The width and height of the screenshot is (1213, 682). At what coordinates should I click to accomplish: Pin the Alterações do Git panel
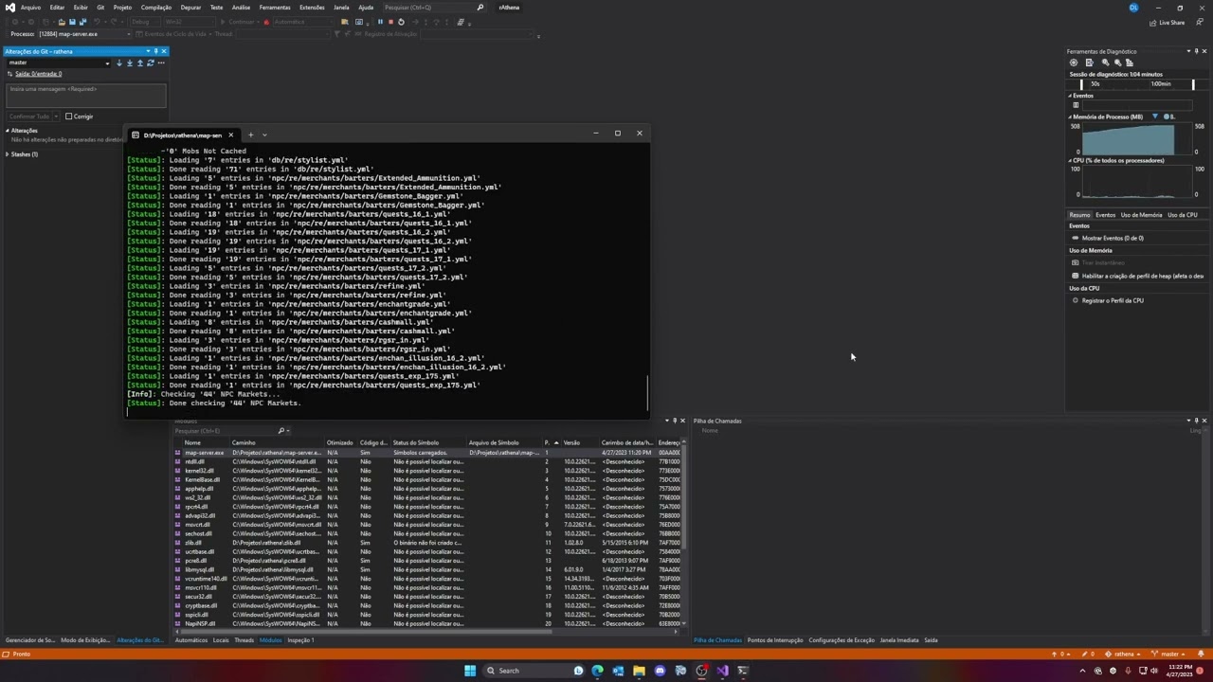pyautogui.click(x=155, y=51)
